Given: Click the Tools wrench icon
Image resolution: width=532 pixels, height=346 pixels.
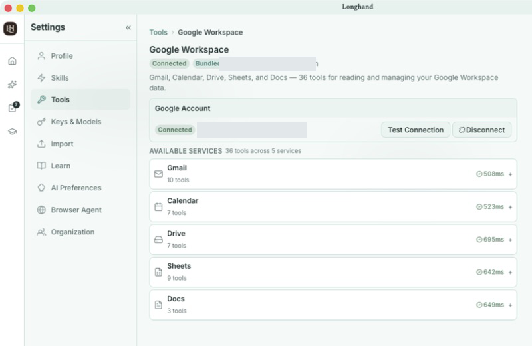Looking at the screenshot, I should 41,100.
